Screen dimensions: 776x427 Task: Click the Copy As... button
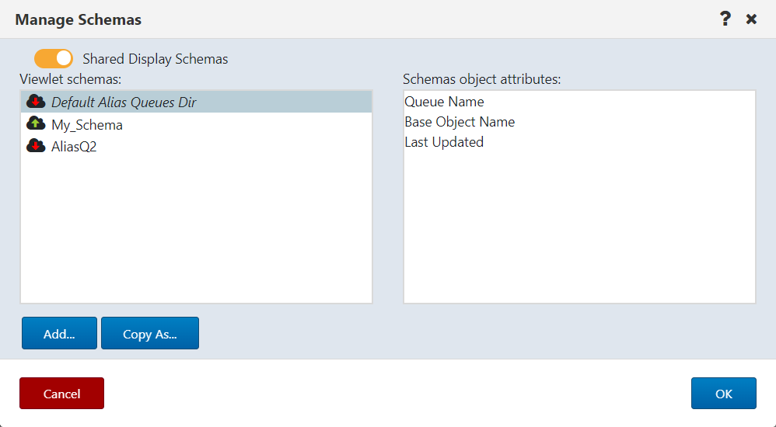tap(150, 334)
